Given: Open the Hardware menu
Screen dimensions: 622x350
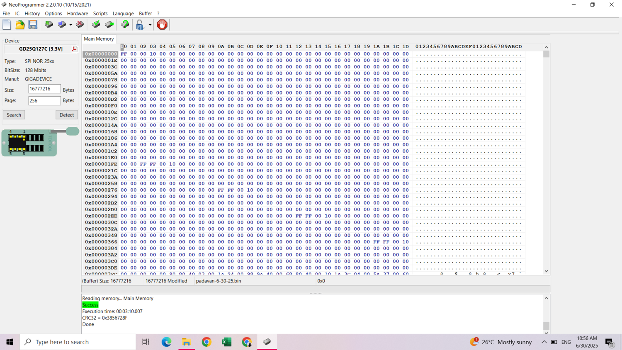Looking at the screenshot, I should point(78,13).
